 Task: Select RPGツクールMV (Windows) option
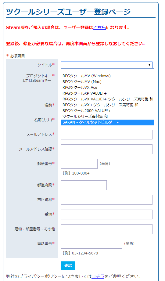pos(107,76)
